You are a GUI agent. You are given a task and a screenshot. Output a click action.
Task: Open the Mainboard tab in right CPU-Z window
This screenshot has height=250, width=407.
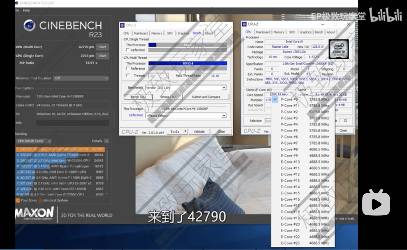click(x=263, y=32)
